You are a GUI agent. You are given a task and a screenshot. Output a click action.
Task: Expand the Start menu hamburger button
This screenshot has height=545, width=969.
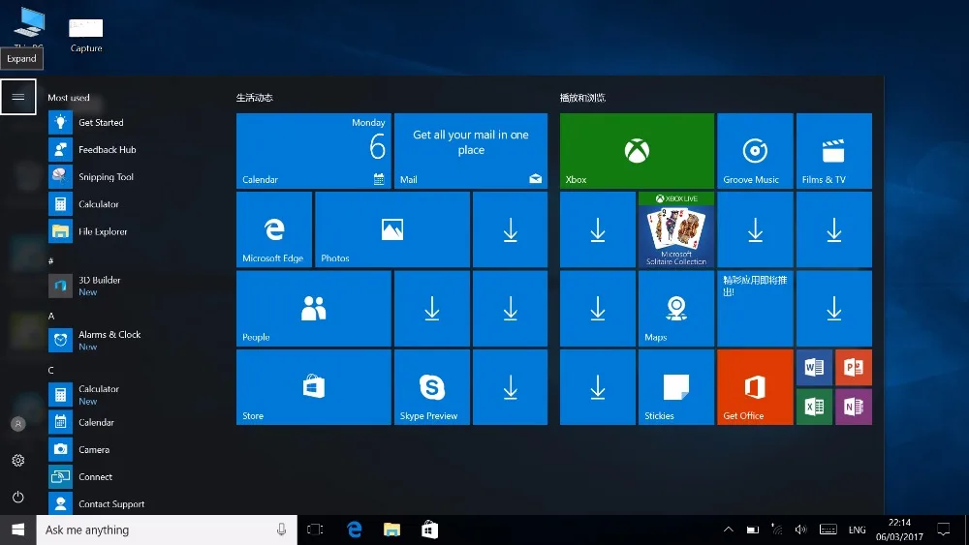[x=17, y=96]
